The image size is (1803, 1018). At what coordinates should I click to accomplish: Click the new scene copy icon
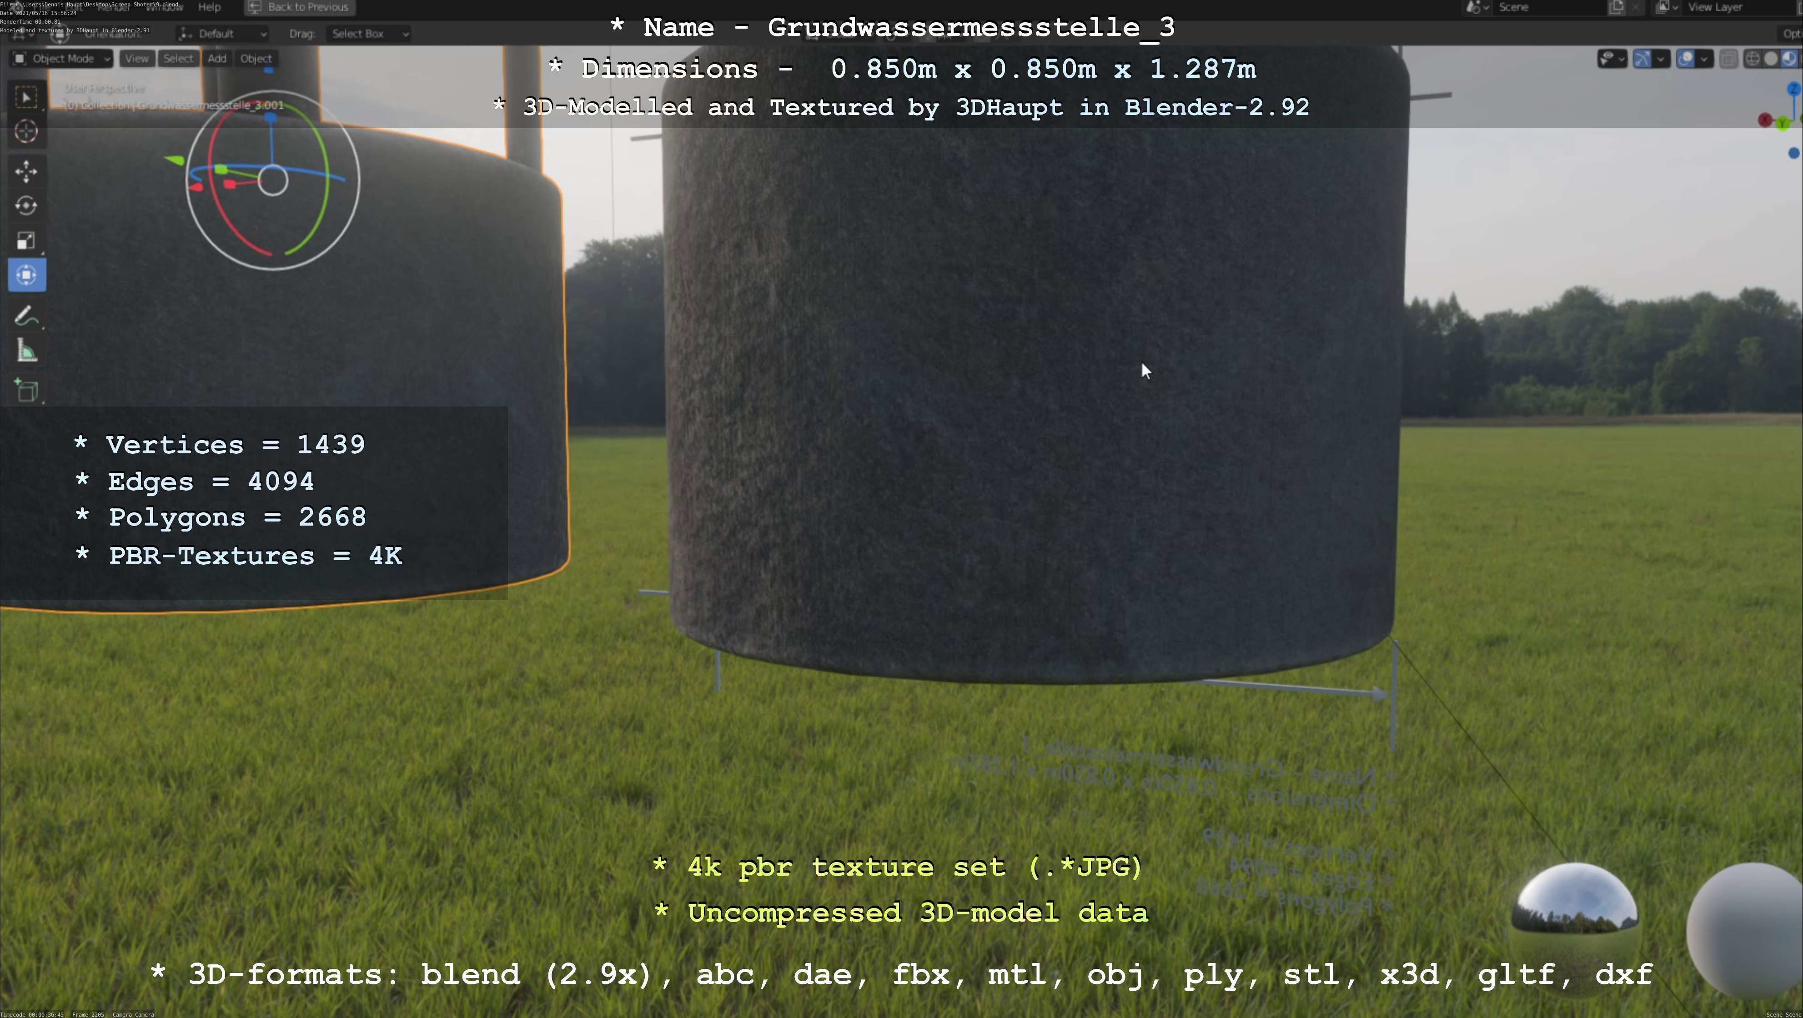[x=1617, y=7]
